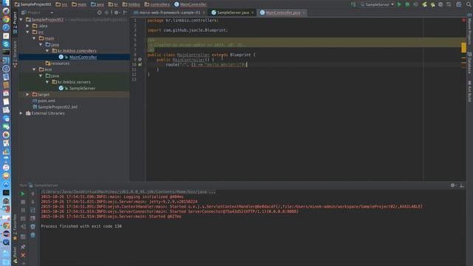Image resolution: width=473 pixels, height=266 pixels.
Task: Click the java breadcrumb in navigation bar
Action: tap(98, 4)
